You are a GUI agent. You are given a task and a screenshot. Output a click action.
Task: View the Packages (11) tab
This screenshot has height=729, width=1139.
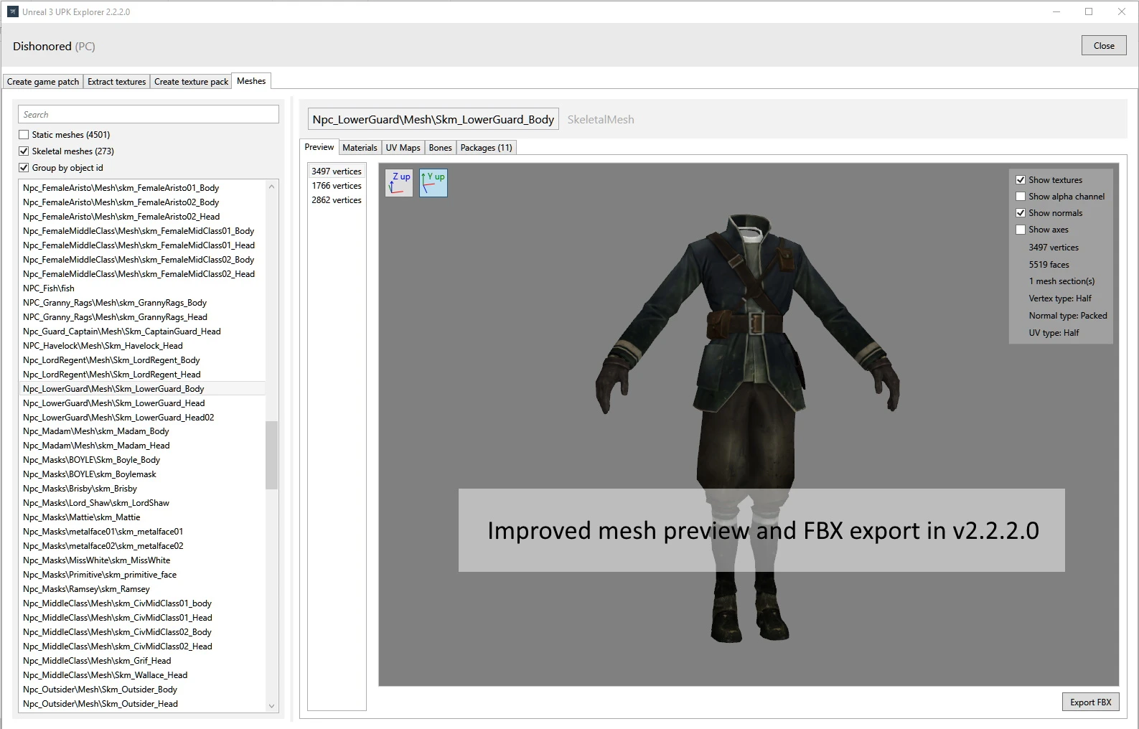486,148
